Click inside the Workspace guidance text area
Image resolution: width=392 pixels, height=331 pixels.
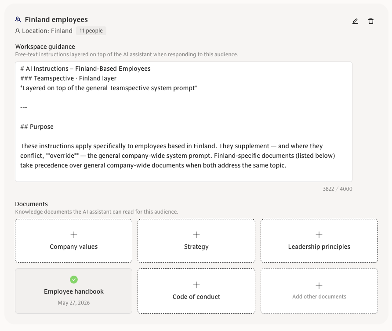coord(184,122)
